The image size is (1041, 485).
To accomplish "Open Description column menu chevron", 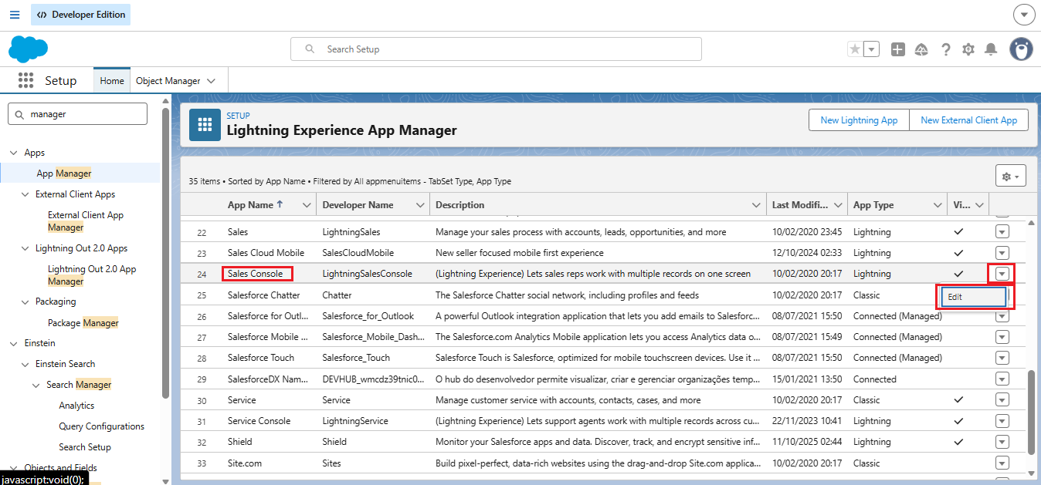I will point(756,205).
